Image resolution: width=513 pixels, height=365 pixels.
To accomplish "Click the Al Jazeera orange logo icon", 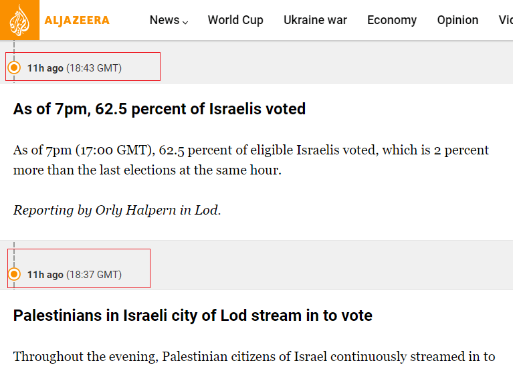I will 19,20.
